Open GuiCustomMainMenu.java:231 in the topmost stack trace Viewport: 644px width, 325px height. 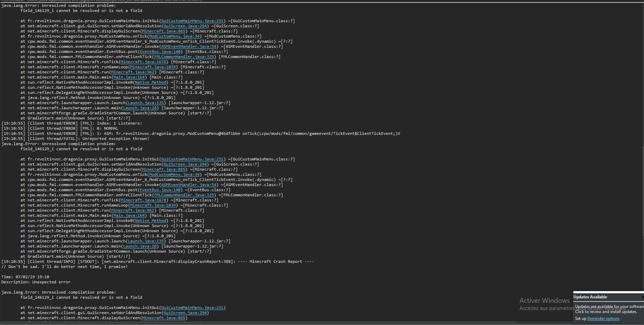tap(192, 21)
